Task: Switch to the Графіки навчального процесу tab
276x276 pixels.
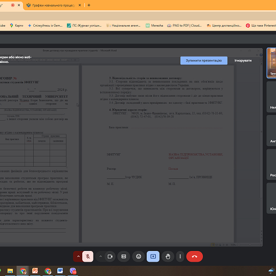Action: click(x=54, y=5)
